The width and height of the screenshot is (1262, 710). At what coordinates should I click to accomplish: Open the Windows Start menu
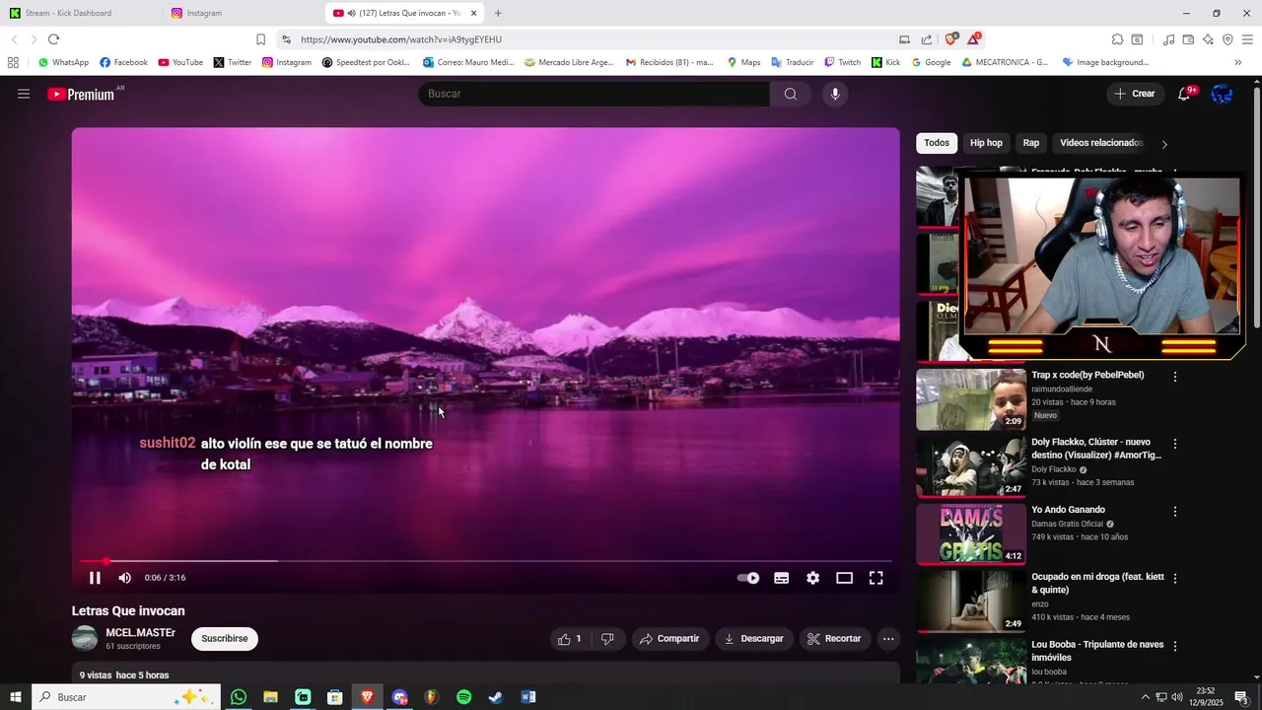point(16,697)
